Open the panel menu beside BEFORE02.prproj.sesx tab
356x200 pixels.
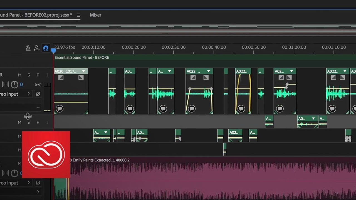[x=78, y=15]
